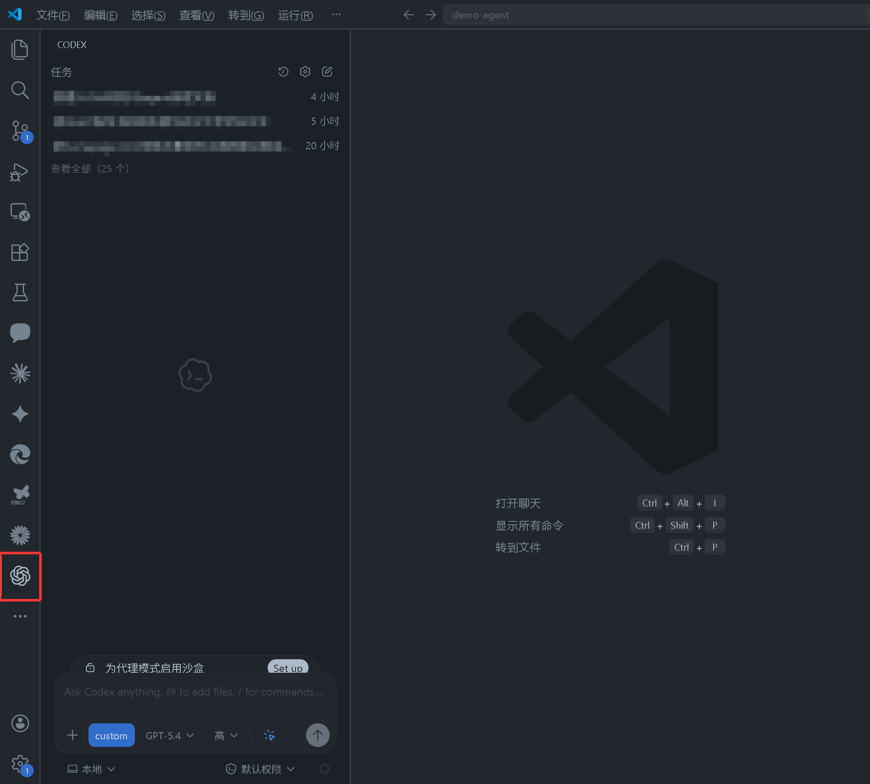The width and height of the screenshot is (870, 784).
Task: Open the Testing flask icon
Action: [20, 293]
